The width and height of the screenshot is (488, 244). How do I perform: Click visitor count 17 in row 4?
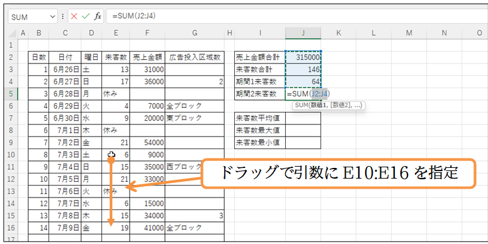click(x=116, y=81)
